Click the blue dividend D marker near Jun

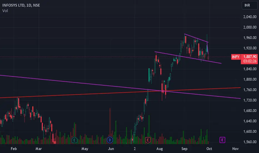click(110, 140)
